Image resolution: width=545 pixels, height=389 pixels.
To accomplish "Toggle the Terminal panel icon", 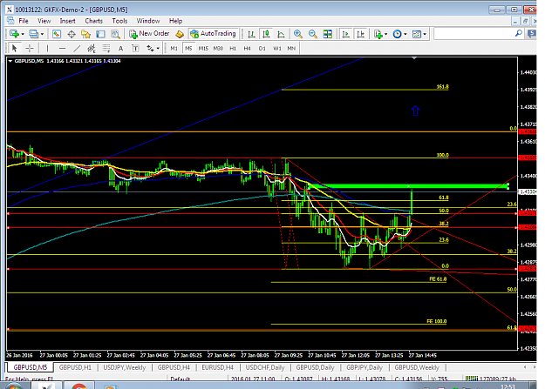I will tap(100, 34).
